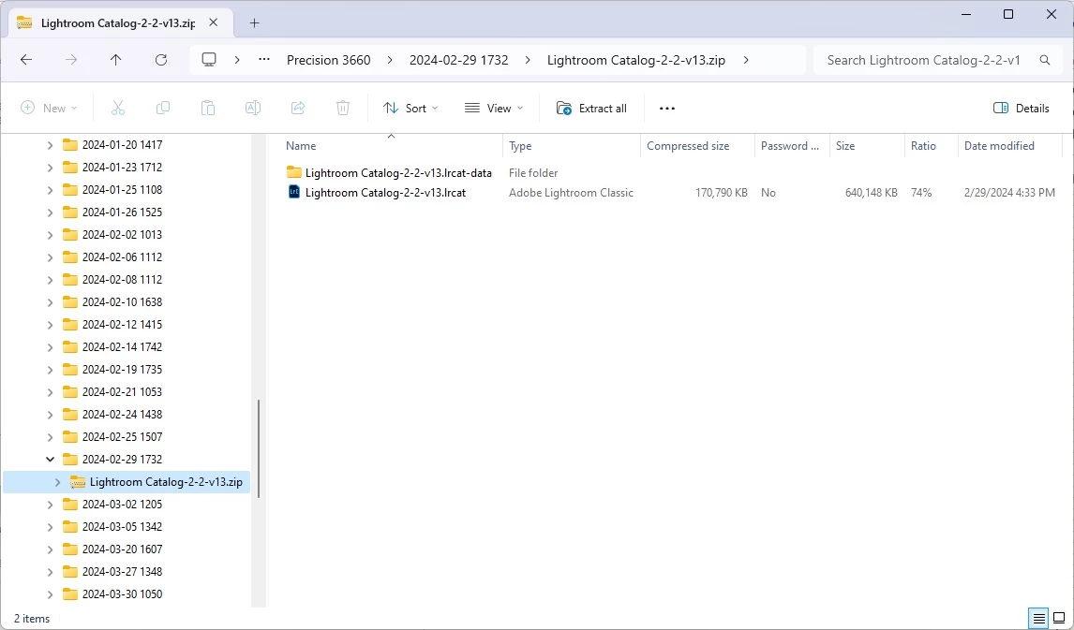Expand the Lightroom Catalog-2-2-v13.zip tree node
This screenshot has width=1074, height=630.
[x=57, y=481]
